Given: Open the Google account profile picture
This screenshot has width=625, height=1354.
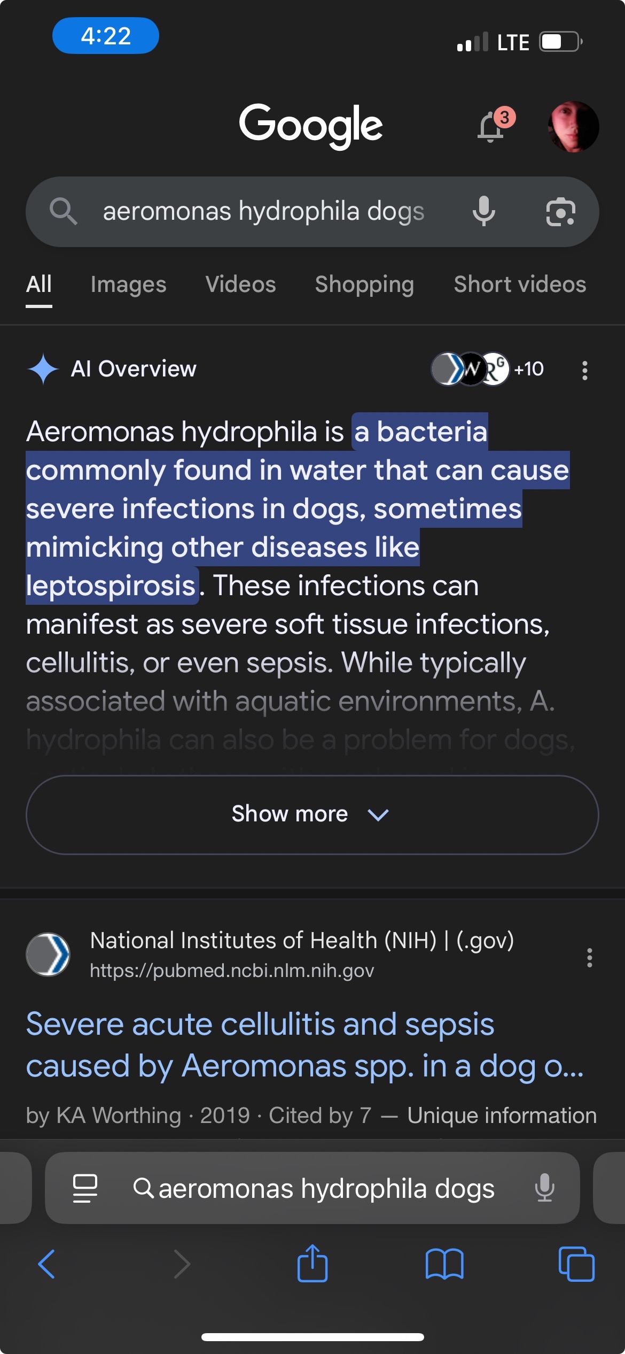Looking at the screenshot, I should (573, 127).
